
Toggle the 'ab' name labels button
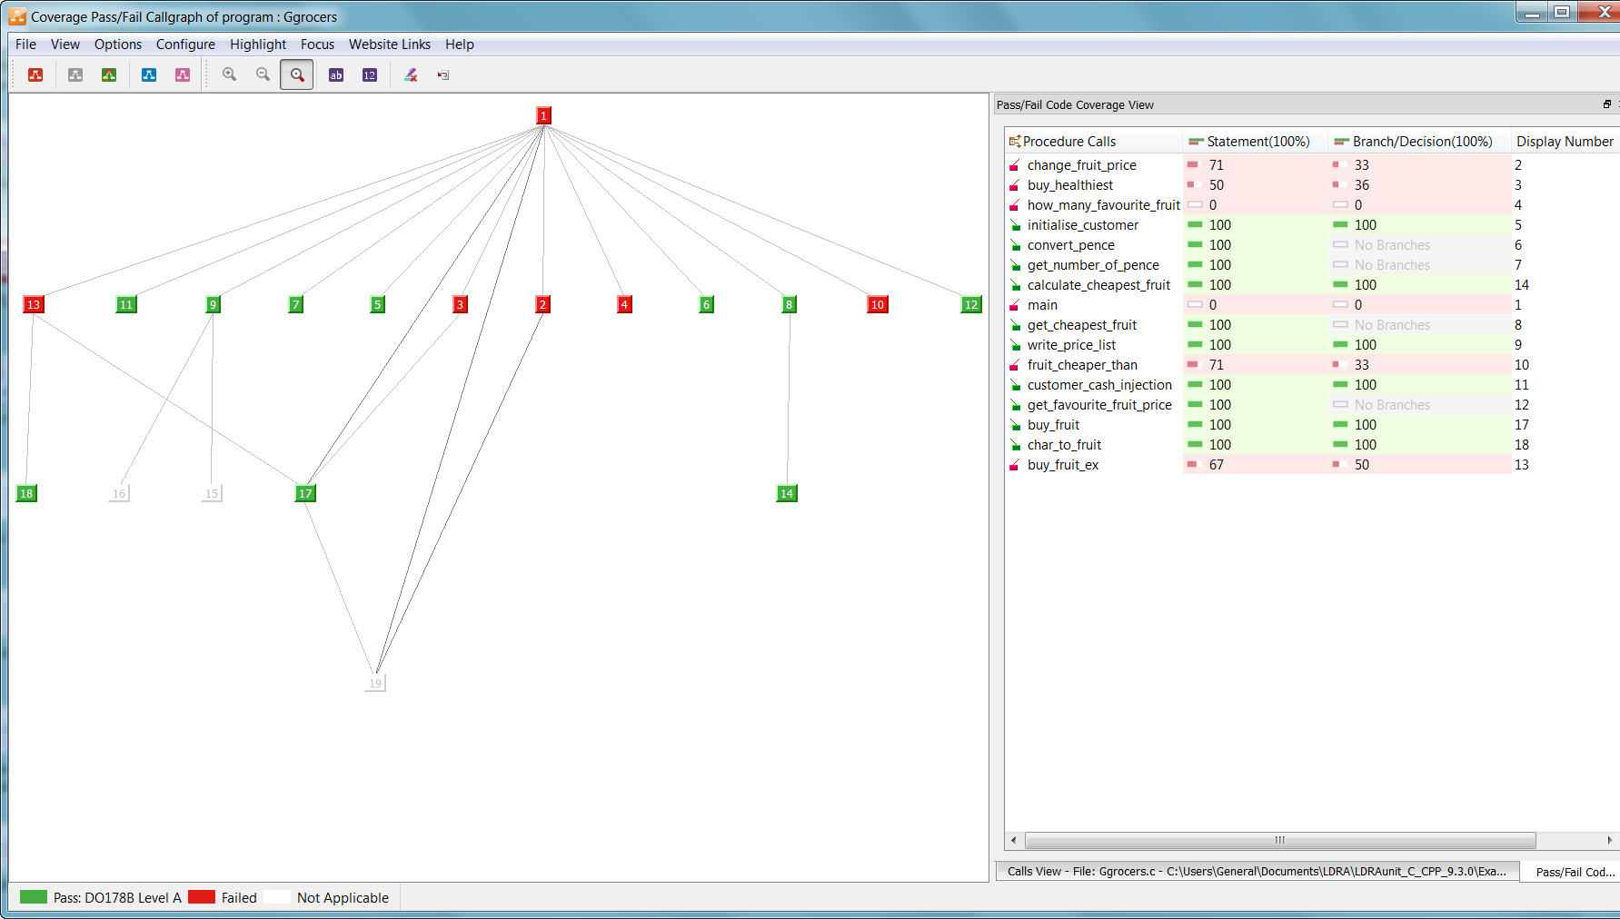pyautogui.click(x=336, y=75)
